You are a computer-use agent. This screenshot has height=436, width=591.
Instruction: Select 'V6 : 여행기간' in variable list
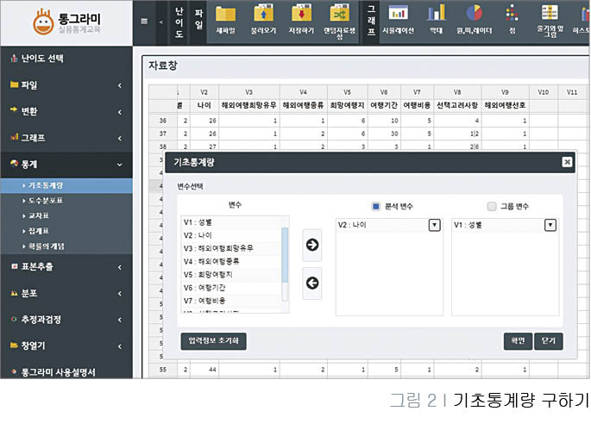tap(231, 288)
